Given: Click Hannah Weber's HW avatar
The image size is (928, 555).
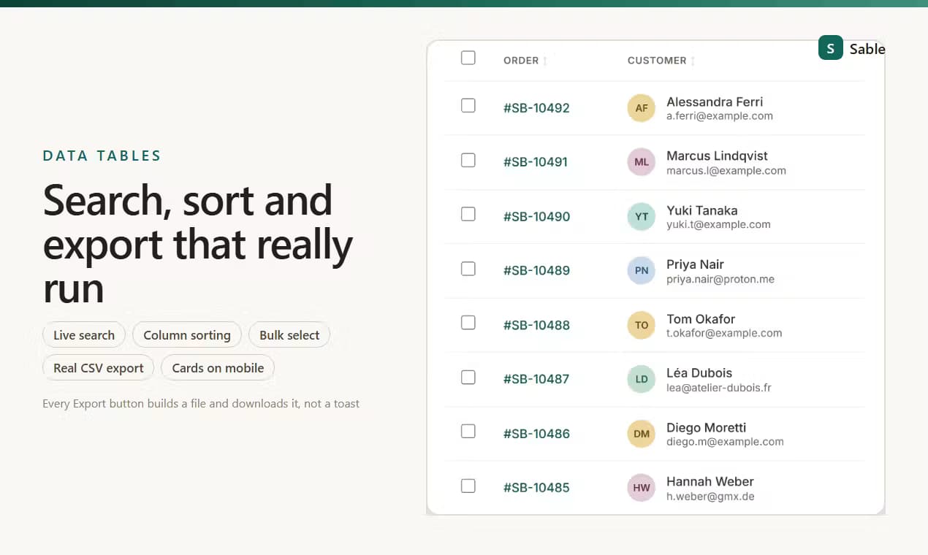Looking at the screenshot, I should pyautogui.click(x=642, y=488).
